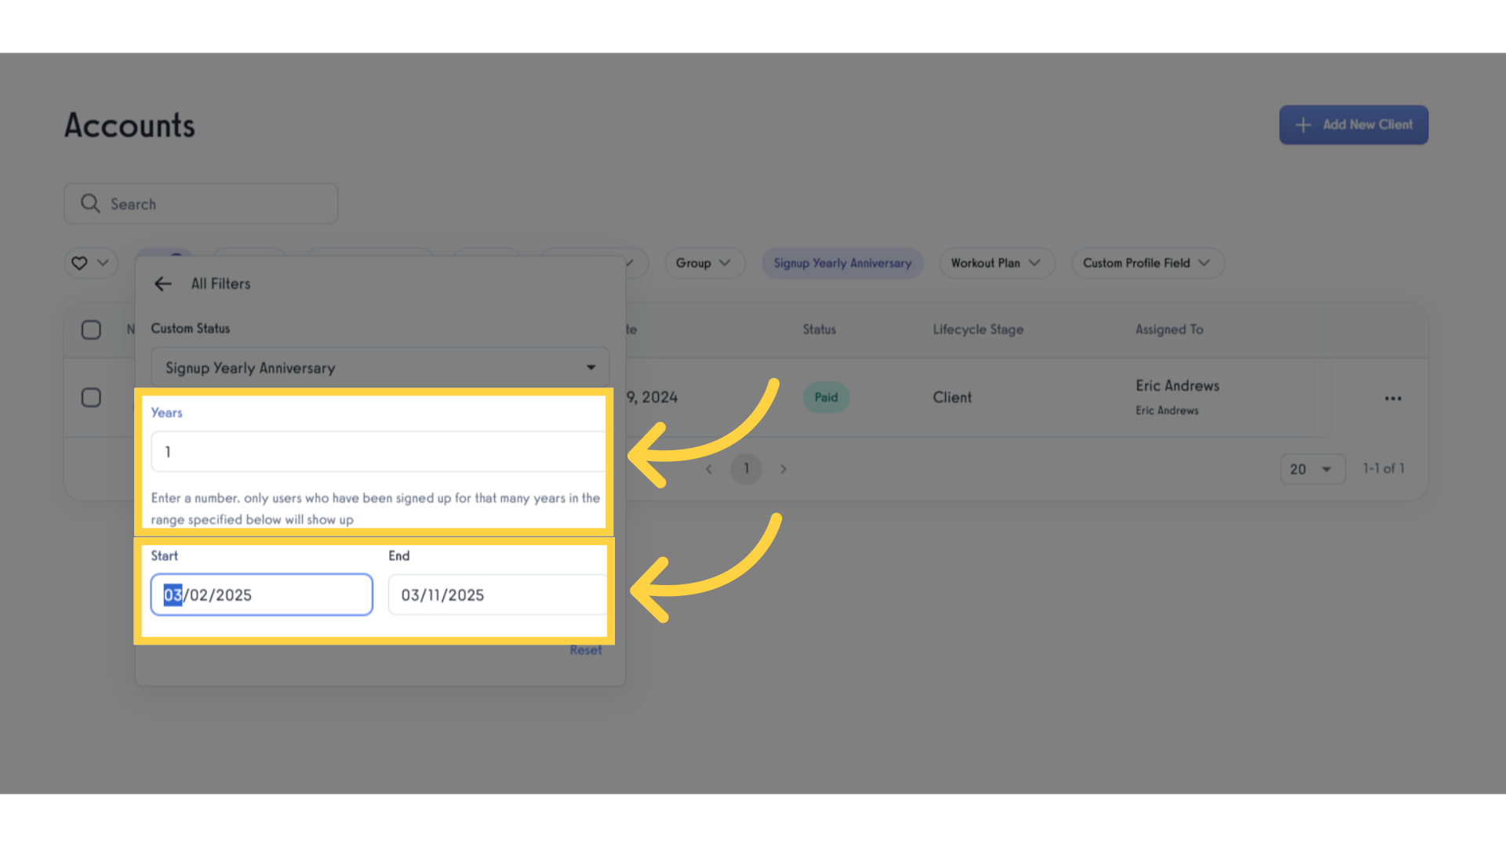The image size is (1506, 847).
Task: Expand the Group filter dropdown
Action: [704, 264]
